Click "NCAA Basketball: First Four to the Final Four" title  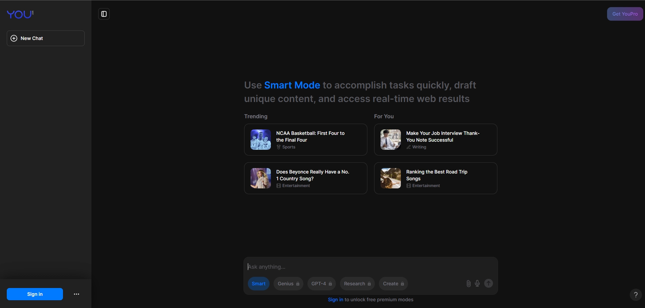pyautogui.click(x=310, y=137)
